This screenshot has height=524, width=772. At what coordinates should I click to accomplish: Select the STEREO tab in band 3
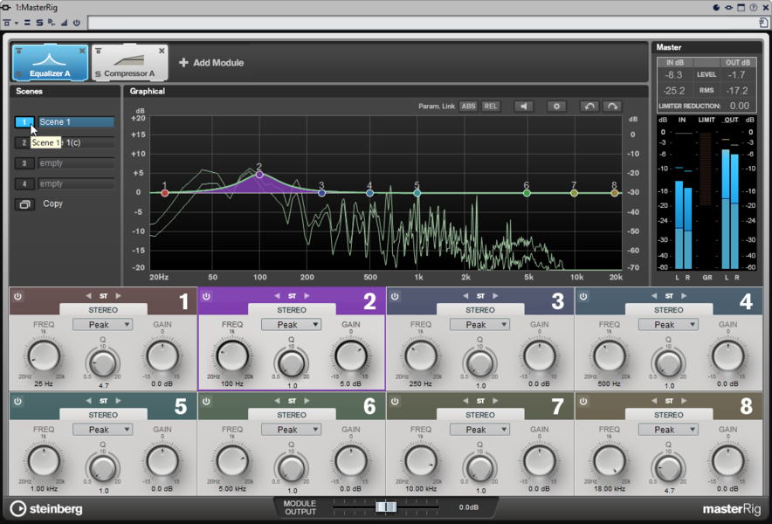480,310
